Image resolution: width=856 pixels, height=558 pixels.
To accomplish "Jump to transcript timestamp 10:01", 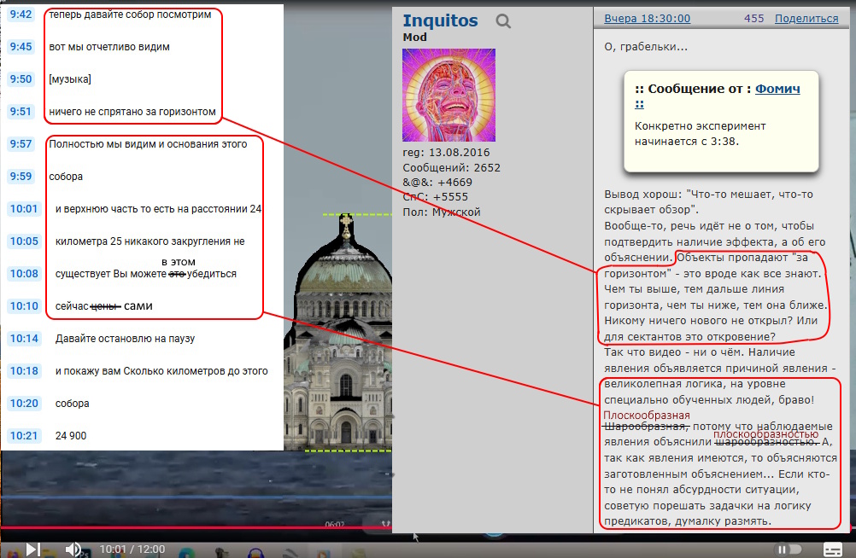I will [24, 209].
